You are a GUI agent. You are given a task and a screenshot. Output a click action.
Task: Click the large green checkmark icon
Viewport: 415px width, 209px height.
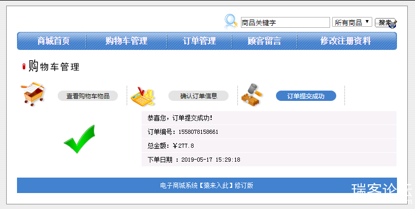pyautogui.click(x=79, y=139)
